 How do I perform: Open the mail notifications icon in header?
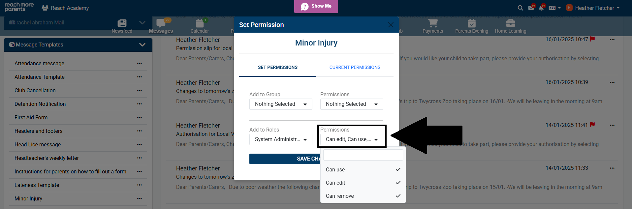531,8
